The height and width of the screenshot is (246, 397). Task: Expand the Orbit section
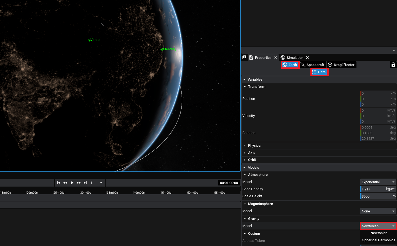coord(252,160)
